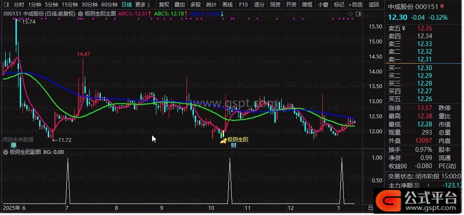The image size is (464, 215).
Task: Click the small icon beside 主力净额
Action: tap(416, 186)
